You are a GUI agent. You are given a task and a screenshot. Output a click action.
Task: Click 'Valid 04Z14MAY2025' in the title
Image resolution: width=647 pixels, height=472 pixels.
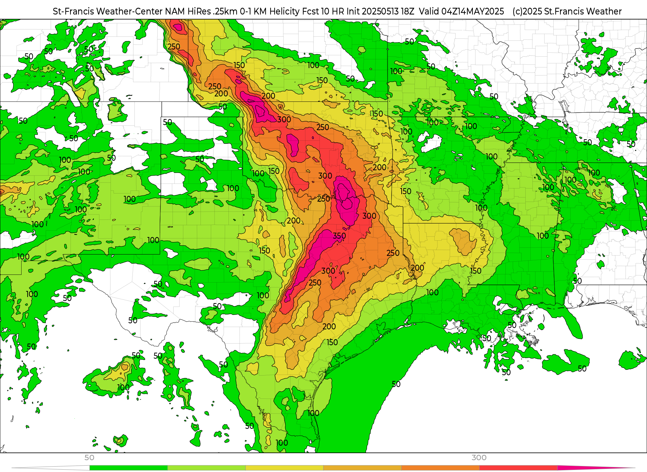(x=461, y=11)
